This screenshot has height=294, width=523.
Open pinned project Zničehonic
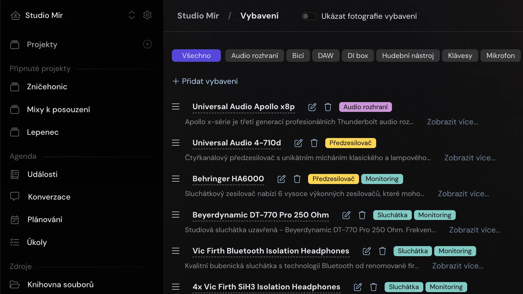tap(47, 87)
